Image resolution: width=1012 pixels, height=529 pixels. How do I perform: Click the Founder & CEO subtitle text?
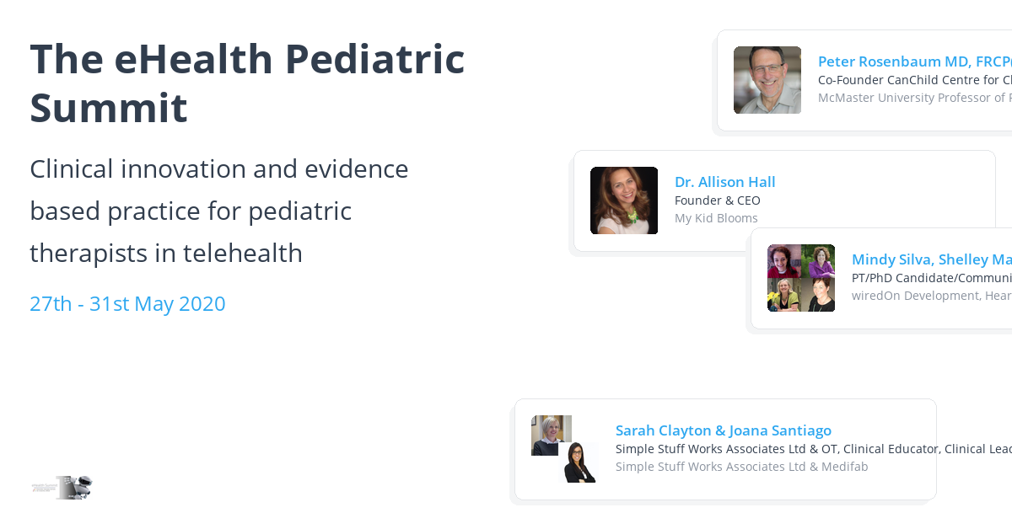(x=718, y=200)
